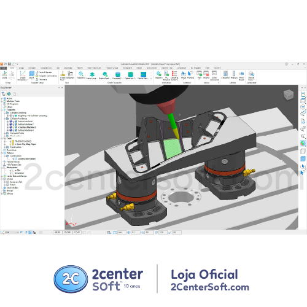Click the Calculator utility icon

pos(225,74)
